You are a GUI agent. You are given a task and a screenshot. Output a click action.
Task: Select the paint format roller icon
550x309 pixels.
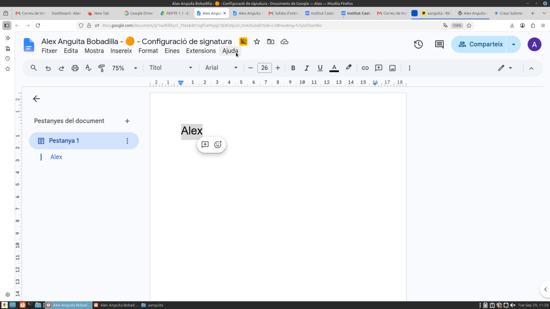pyautogui.click(x=102, y=68)
